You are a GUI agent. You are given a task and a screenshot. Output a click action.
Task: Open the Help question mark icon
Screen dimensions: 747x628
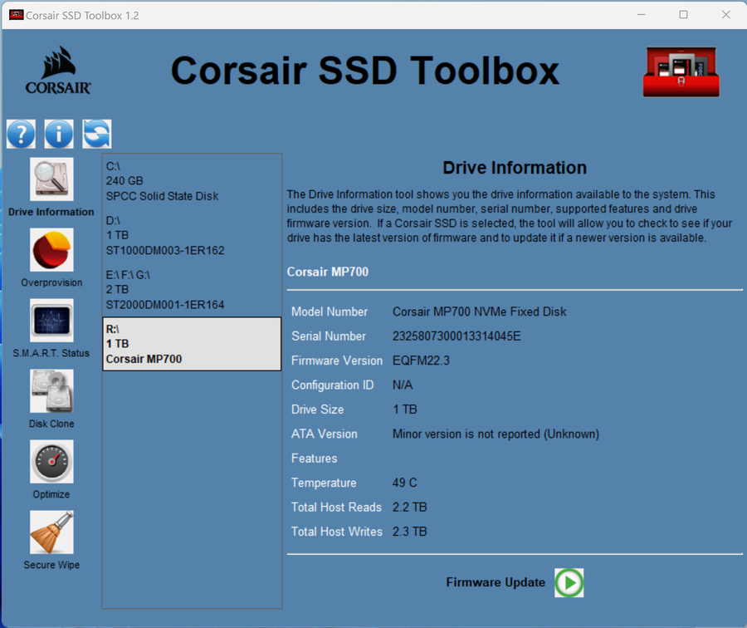click(x=21, y=134)
